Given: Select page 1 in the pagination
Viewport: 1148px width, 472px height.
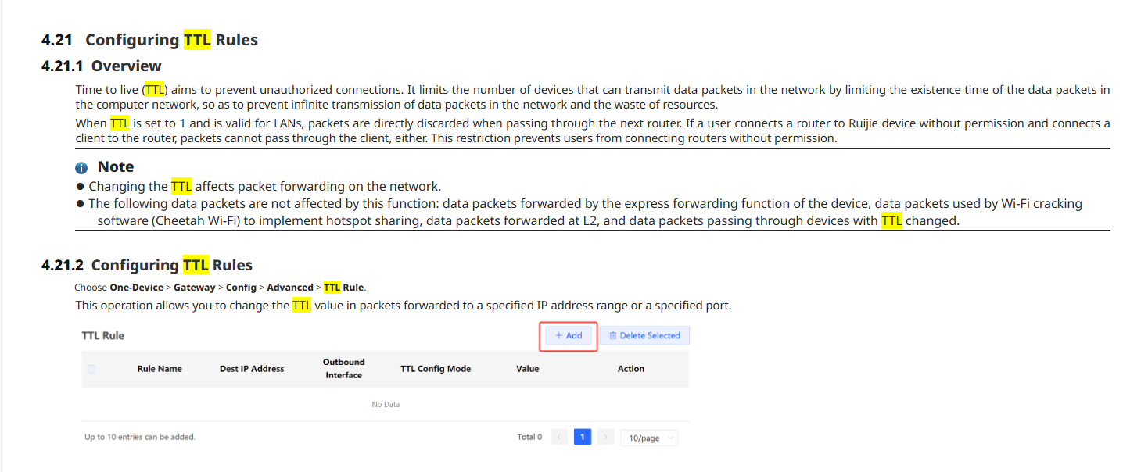Looking at the screenshot, I should (x=582, y=437).
